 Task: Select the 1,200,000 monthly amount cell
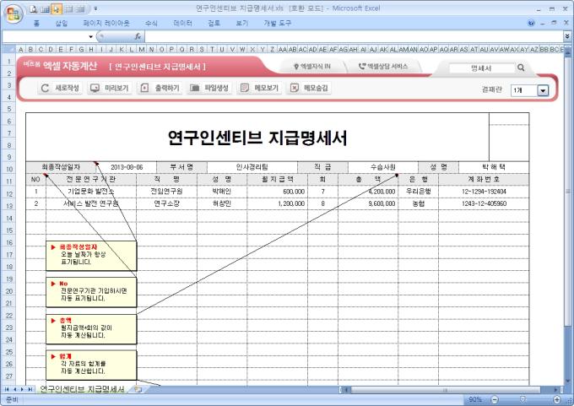[x=278, y=203]
